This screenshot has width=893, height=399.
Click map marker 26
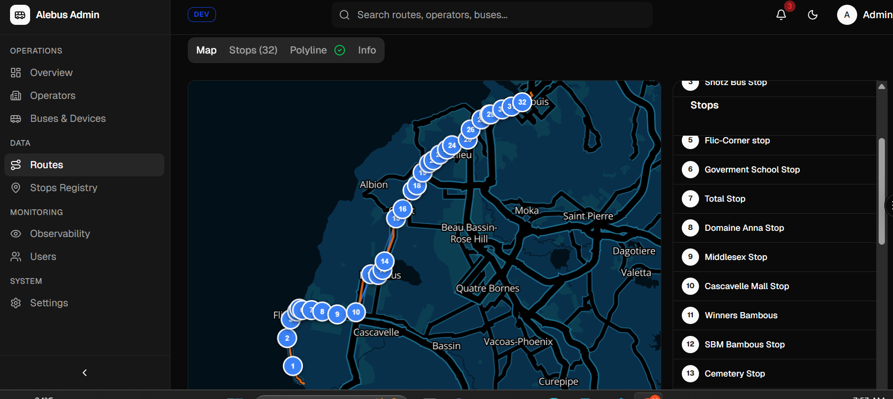point(471,129)
